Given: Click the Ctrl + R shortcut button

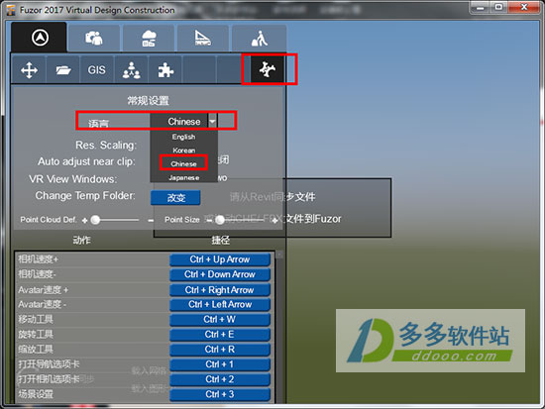Looking at the screenshot, I should [x=220, y=350].
